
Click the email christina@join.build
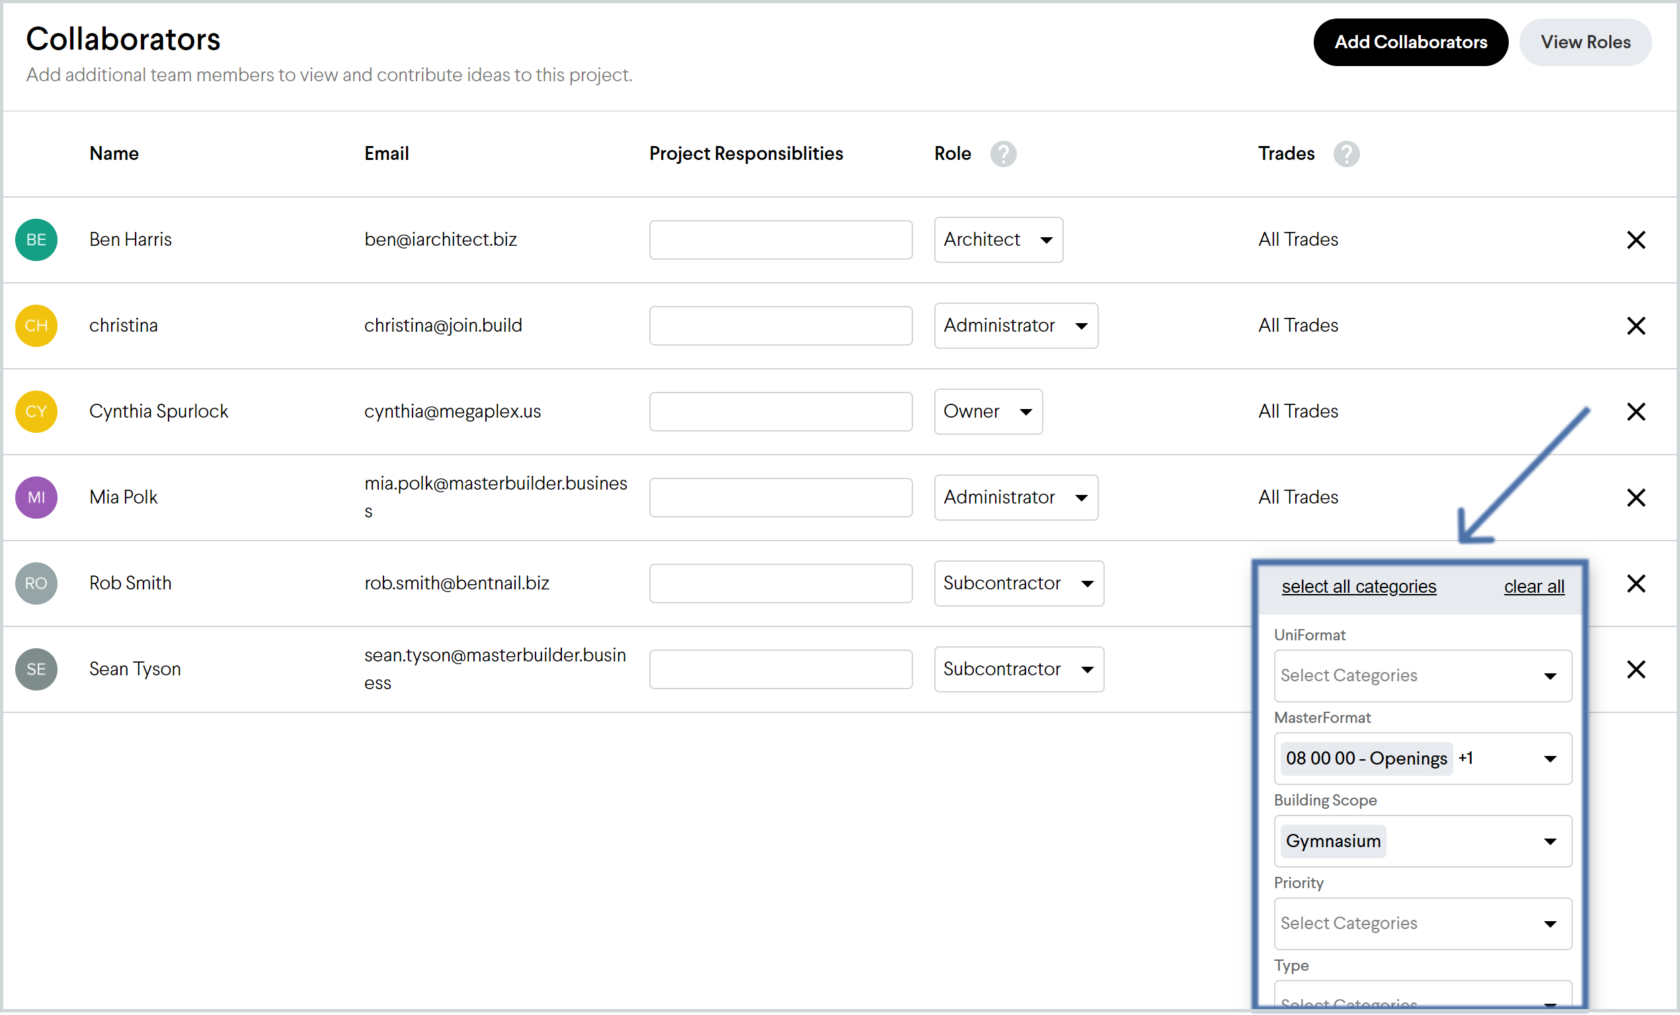[443, 326]
